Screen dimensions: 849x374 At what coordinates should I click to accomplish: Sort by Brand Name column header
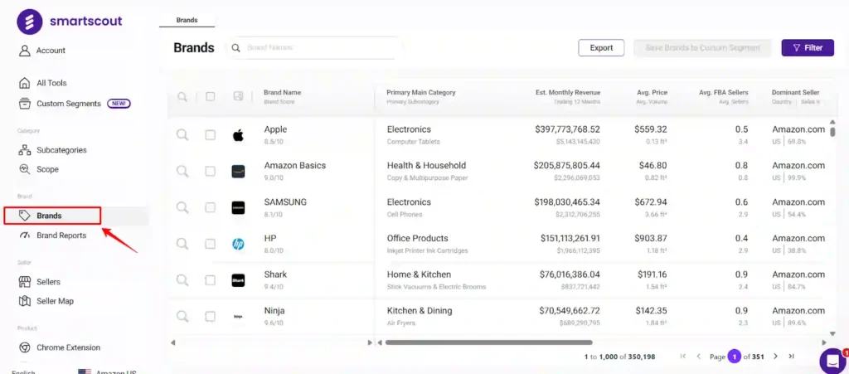[x=282, y=93]
